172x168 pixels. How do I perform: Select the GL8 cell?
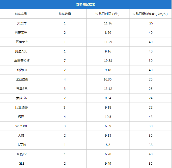click(x=21, y=164)
